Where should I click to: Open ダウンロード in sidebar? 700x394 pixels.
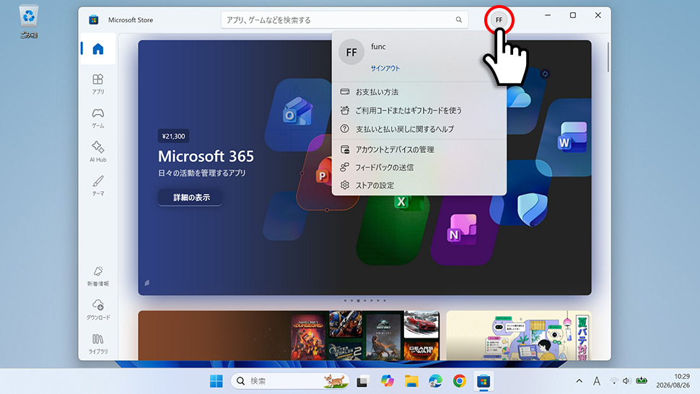pyautogui.click(x=97, y=310)
